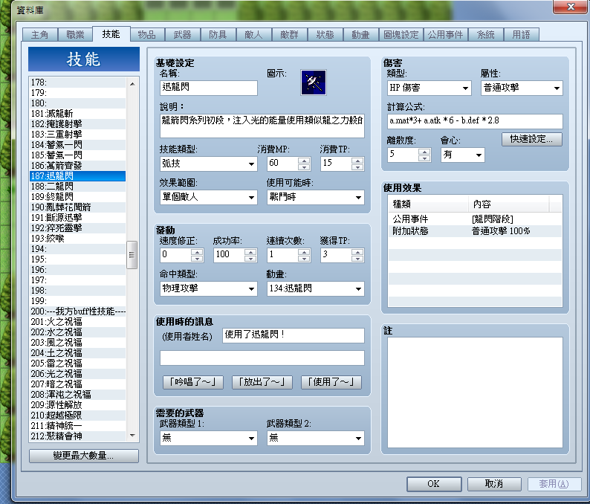Select skill 206:光之祝福 in list
This screenshot has height=504, width=590.
[77, 374]
